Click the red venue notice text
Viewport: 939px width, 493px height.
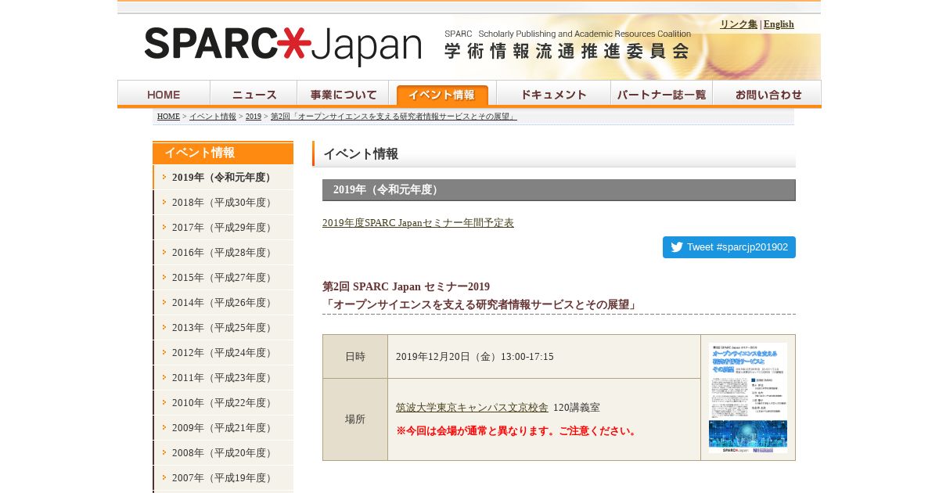pyautogui.click(x=518, y=431)
